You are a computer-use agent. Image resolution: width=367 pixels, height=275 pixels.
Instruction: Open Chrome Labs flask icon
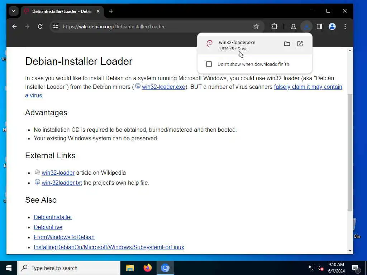(293, 26)
